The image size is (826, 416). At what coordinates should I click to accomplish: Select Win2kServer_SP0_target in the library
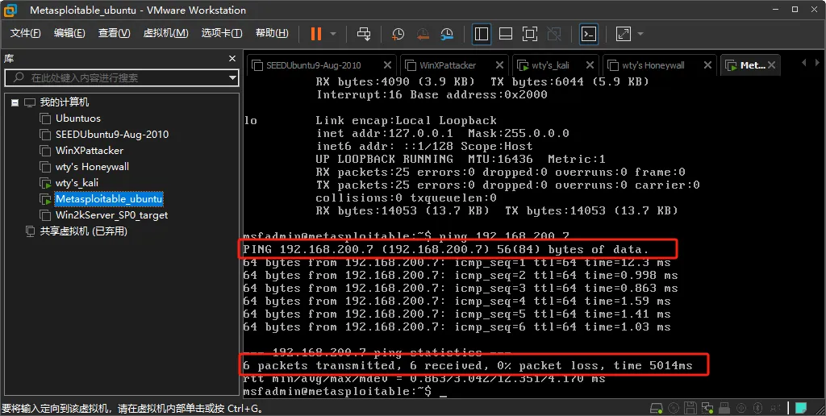[x=111, y=214]
